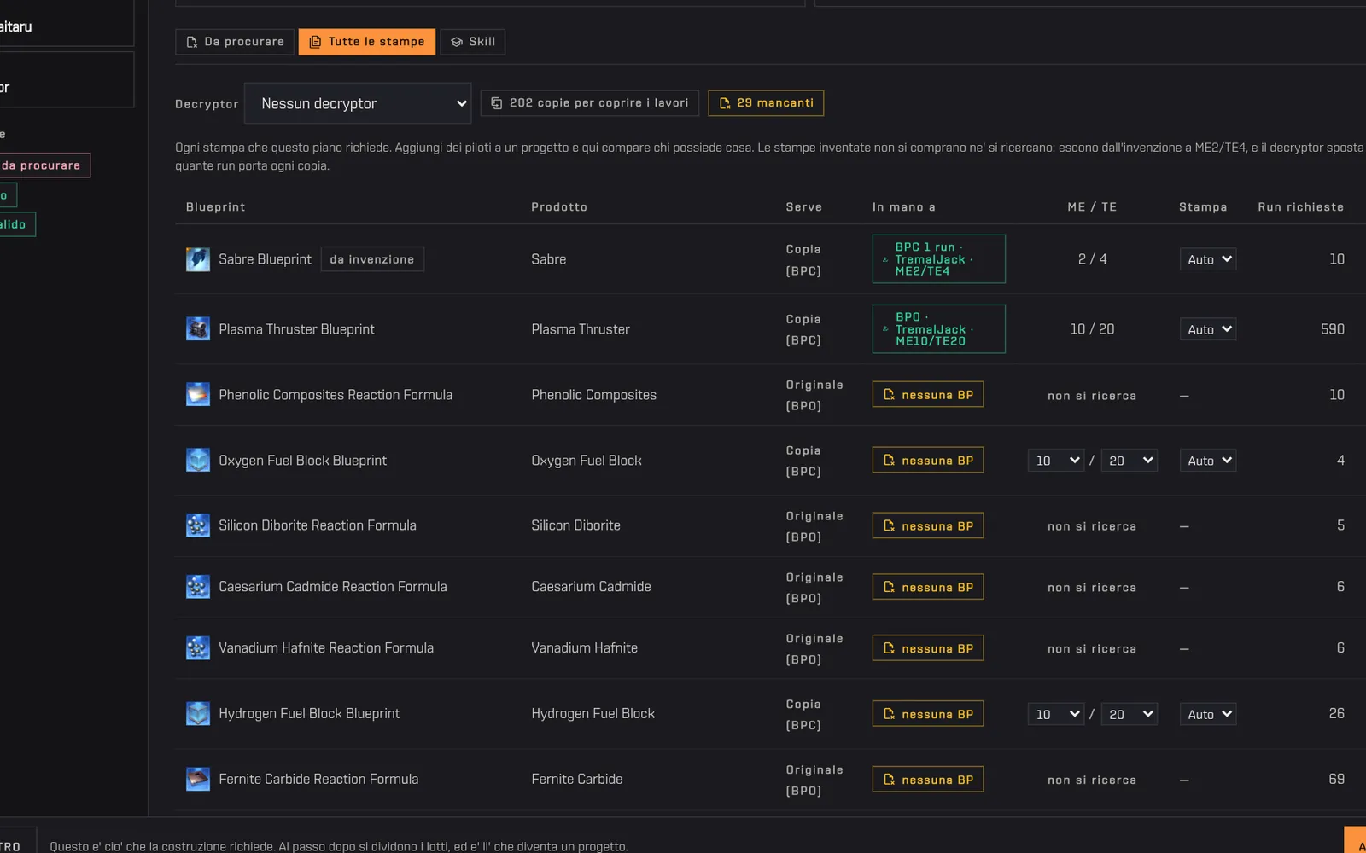Click the Run richieste column header
This screenshot has height=853, width=1366.
1301,207
